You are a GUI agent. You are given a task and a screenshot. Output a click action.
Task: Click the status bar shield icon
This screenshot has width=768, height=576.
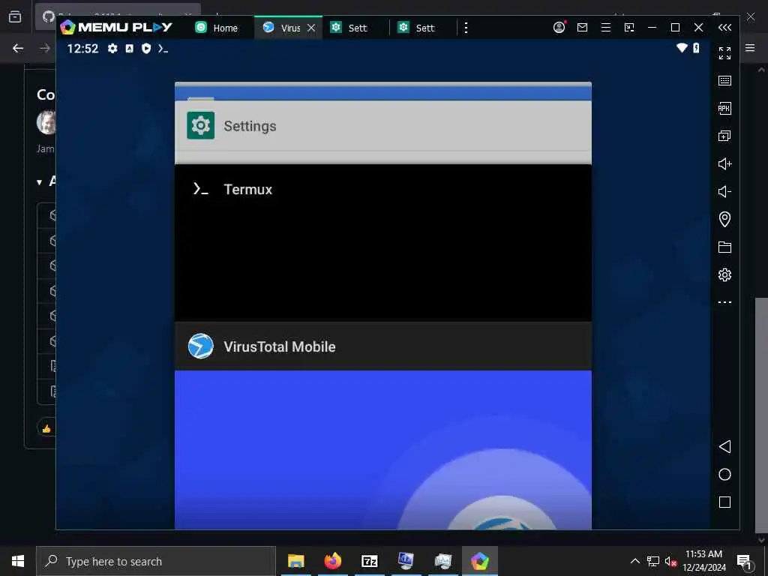tap(146, 49)
